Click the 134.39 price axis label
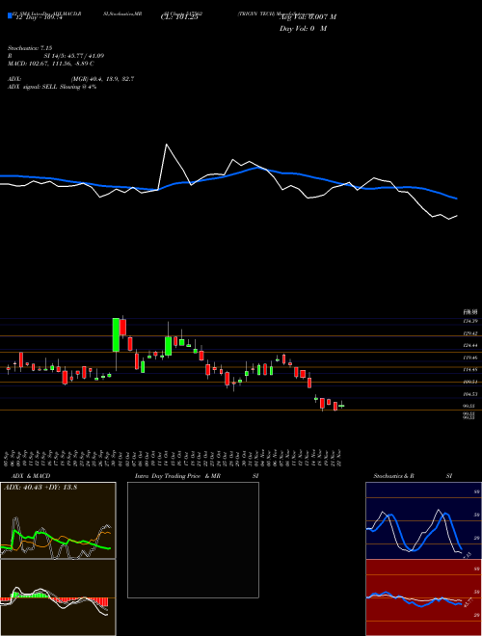 pyautogui.click(x=469, y=321)
